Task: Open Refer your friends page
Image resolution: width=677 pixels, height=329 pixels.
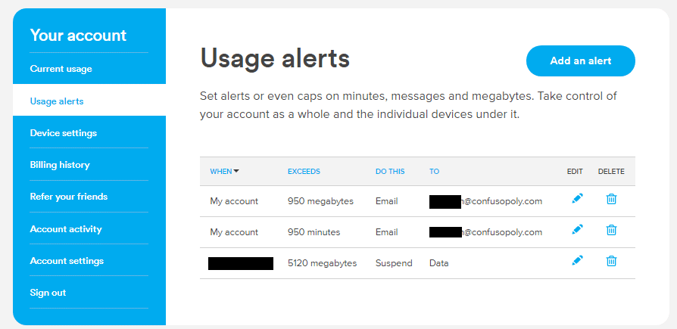Action: point(69,197)
